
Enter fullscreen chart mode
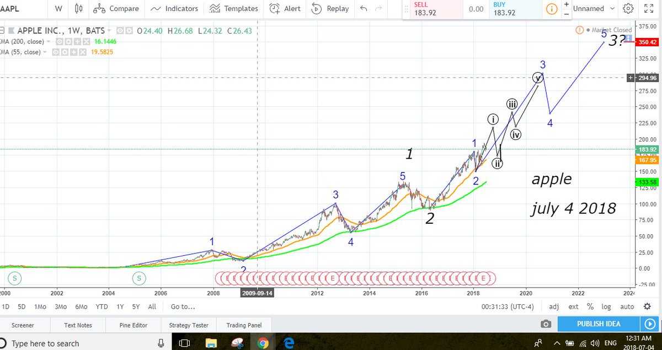coord(649,8)
